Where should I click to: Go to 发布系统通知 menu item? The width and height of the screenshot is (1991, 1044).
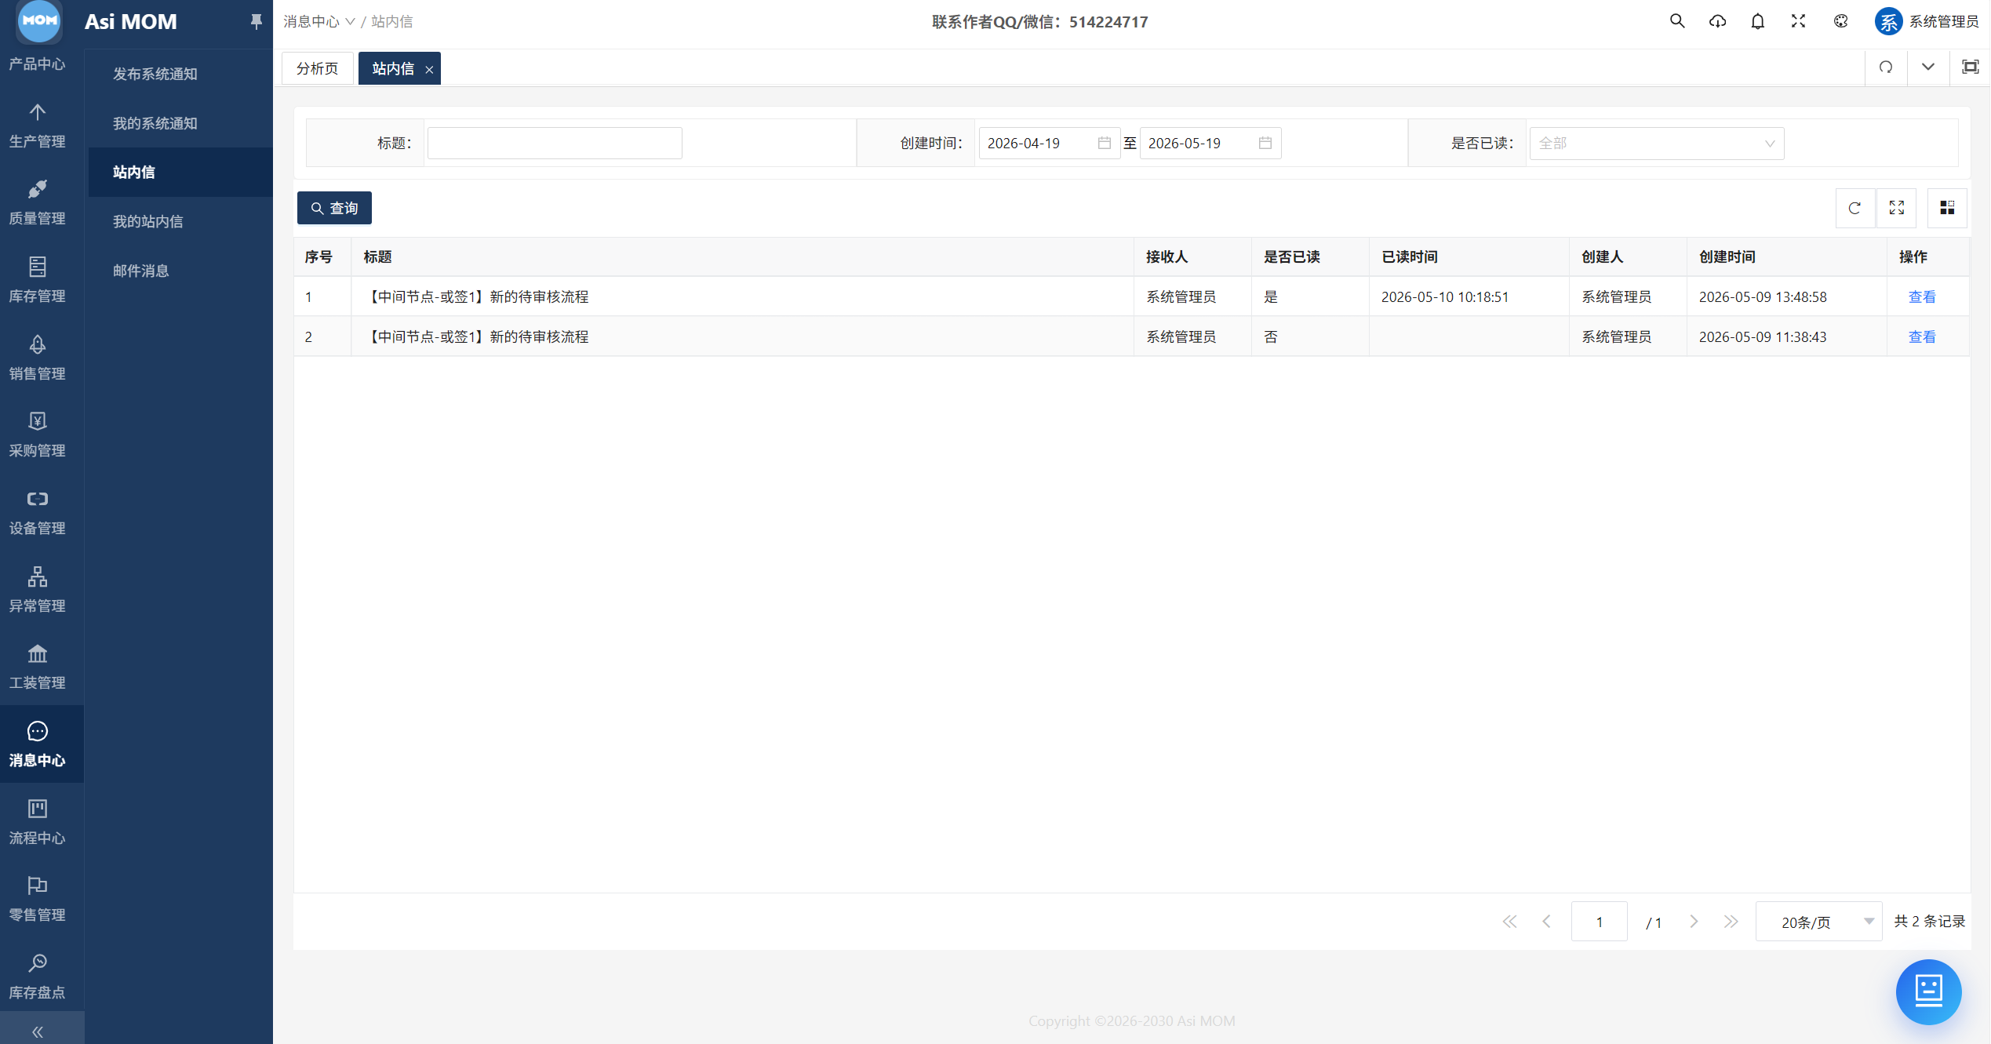(155, 74)
